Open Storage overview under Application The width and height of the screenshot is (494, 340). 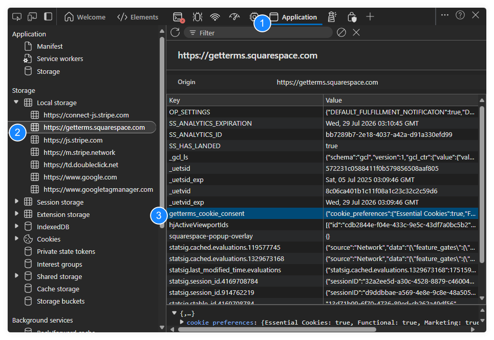(48, 71)
